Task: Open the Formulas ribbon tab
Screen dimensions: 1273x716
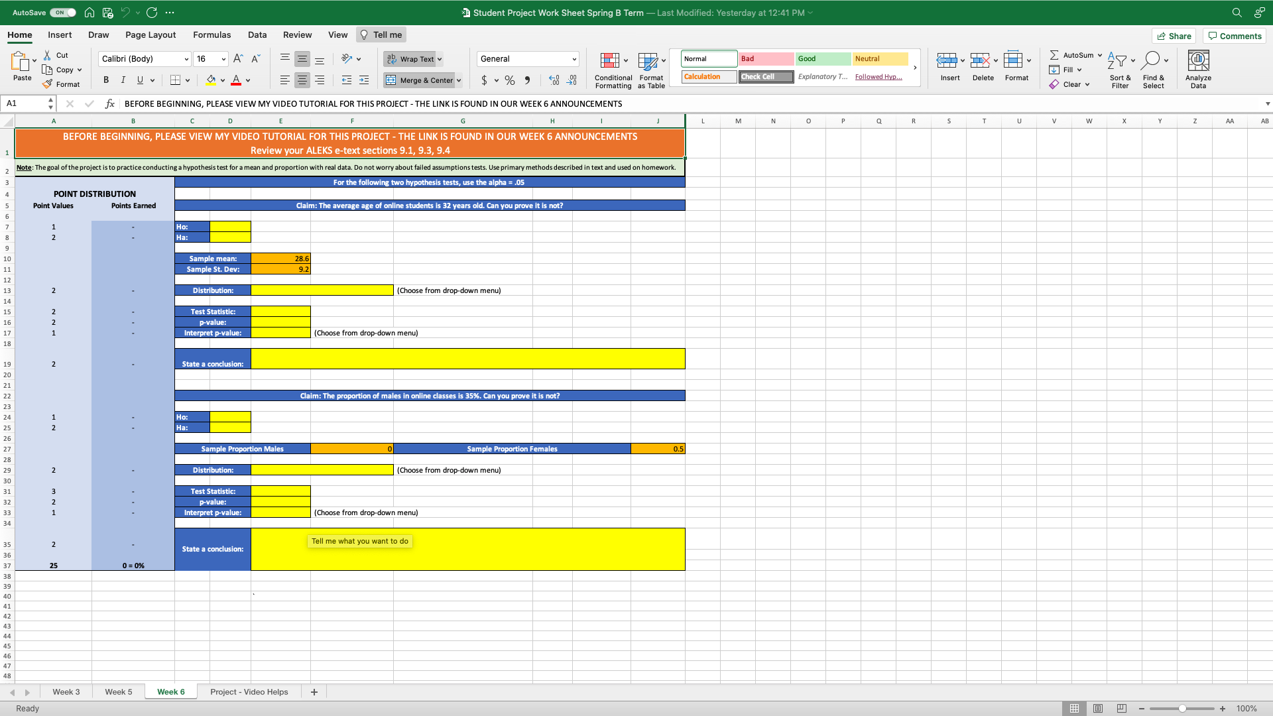Action: 212,34
